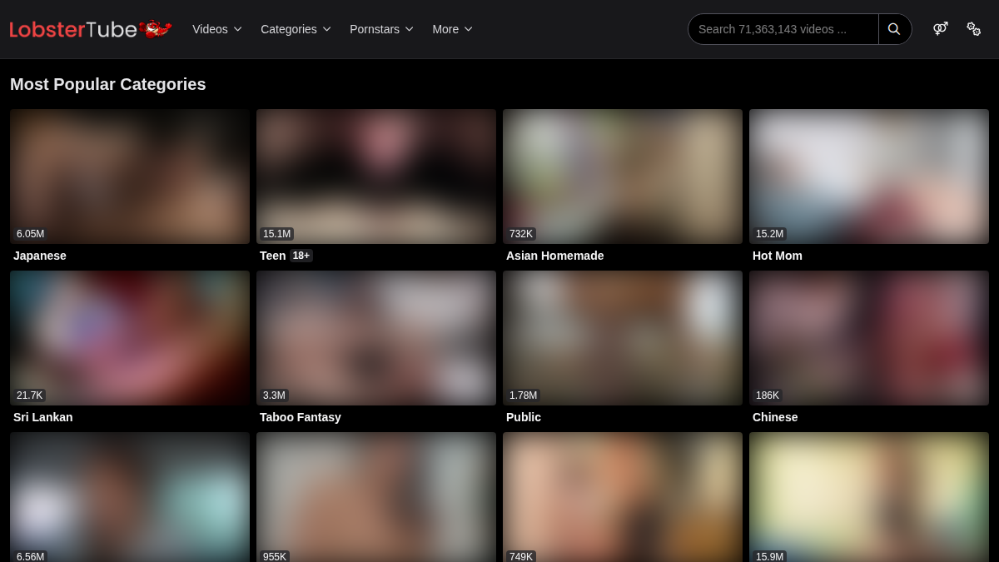
Task: Click the LobsterTube lobster logo
Action: click(91, 29)
